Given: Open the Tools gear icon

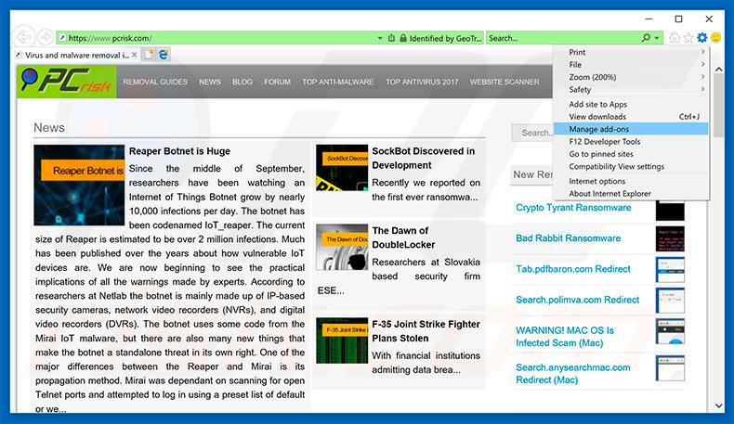Looking at the screenshot, I should [x=701, y=37].
